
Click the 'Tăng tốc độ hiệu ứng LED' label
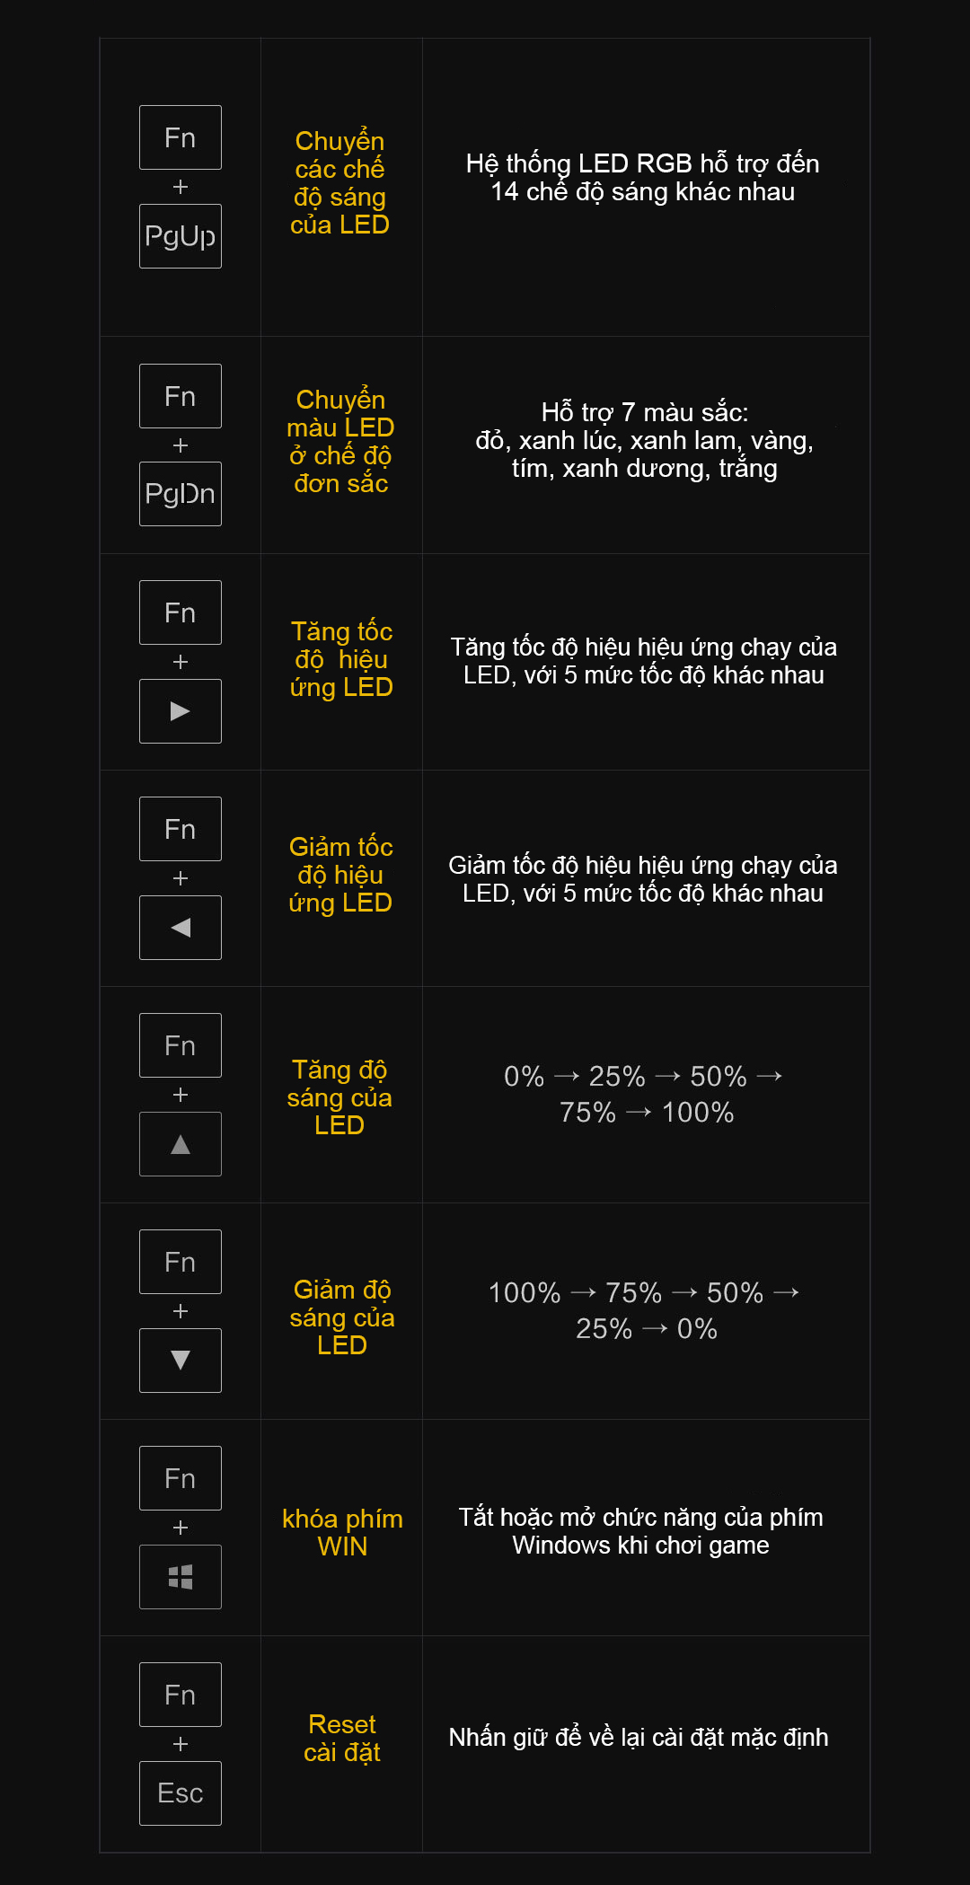point(341,659)
